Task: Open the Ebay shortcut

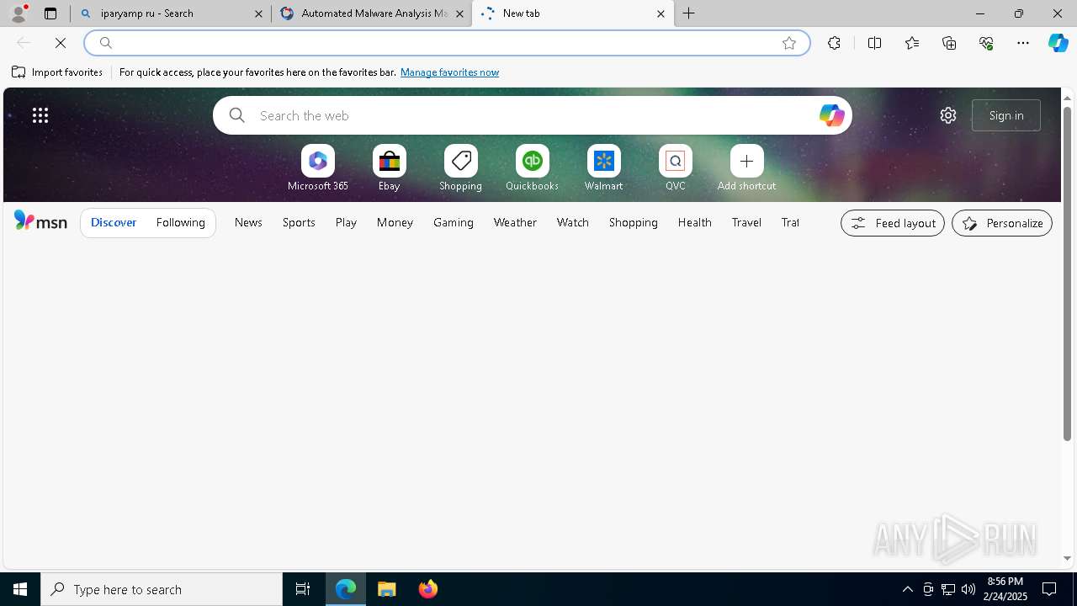Action: click(390, 167)
